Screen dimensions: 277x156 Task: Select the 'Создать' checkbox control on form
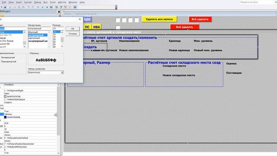click(95, 47)
